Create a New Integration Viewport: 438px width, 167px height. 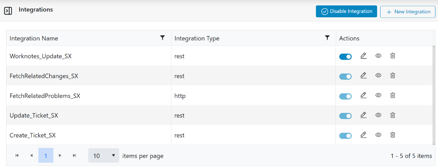point(408,12)
